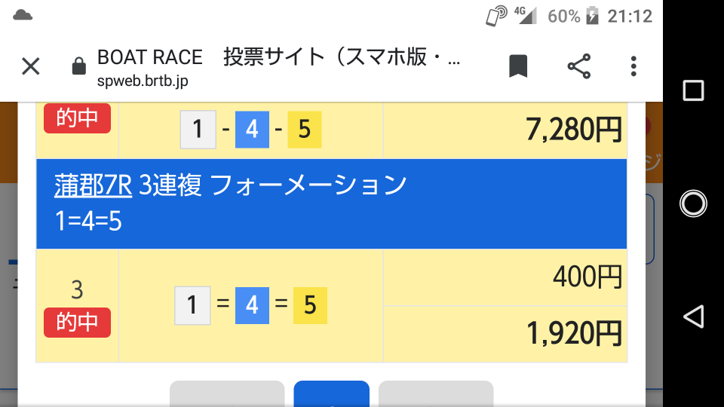Tap the lock icon beside site URL
The height and width of the screenshot is (407, 724).
tap(79, 66)
